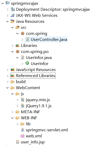This screenshot has height=146, width=99.
Task: Expand the JAX-WS Web Services node
Action: click(x=8, y=15)
